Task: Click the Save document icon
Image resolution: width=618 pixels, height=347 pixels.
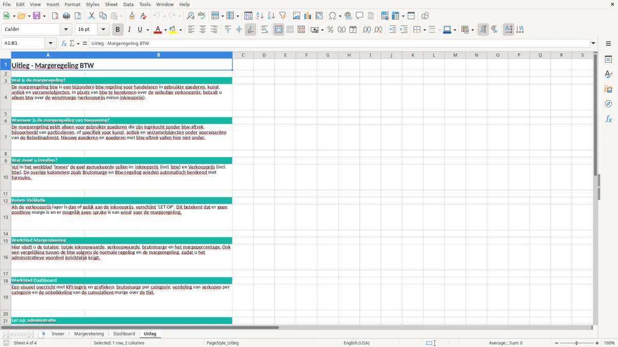Action: (x=37, y=16)
